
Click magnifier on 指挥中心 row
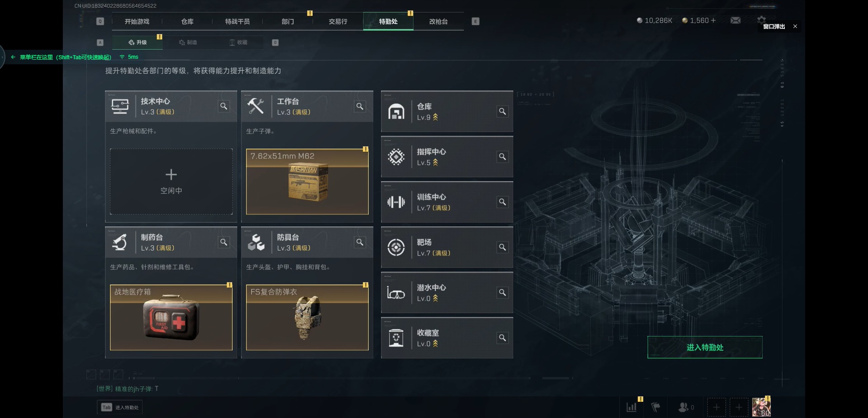pos(502,157)
